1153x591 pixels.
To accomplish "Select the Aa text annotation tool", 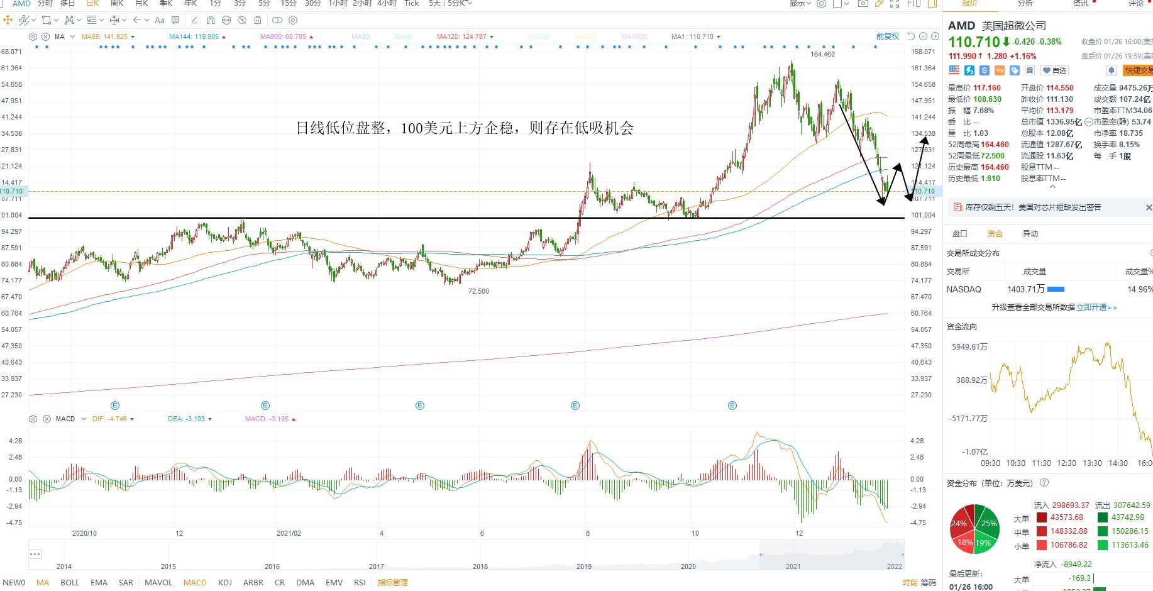I will (x=160, y=20).
